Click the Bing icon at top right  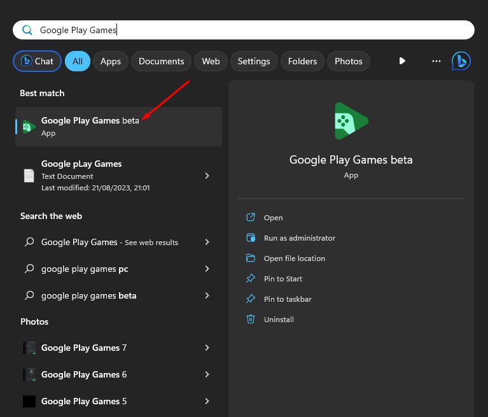pos(461,61)
